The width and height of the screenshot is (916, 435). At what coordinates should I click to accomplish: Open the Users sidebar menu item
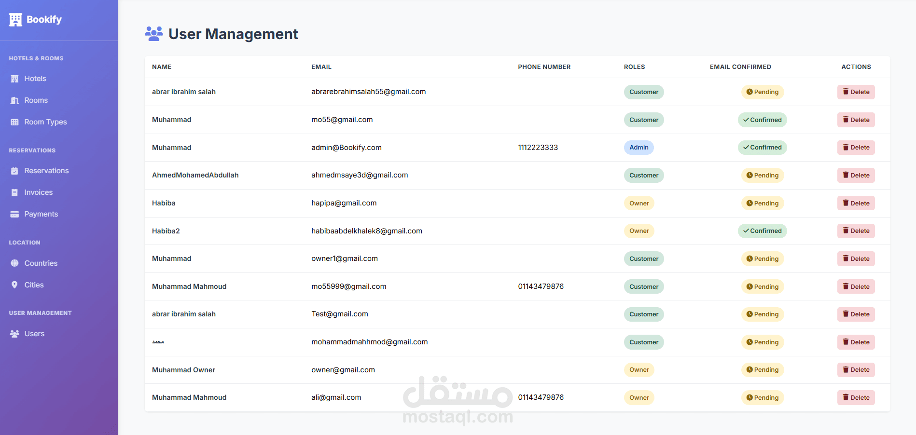34,334
